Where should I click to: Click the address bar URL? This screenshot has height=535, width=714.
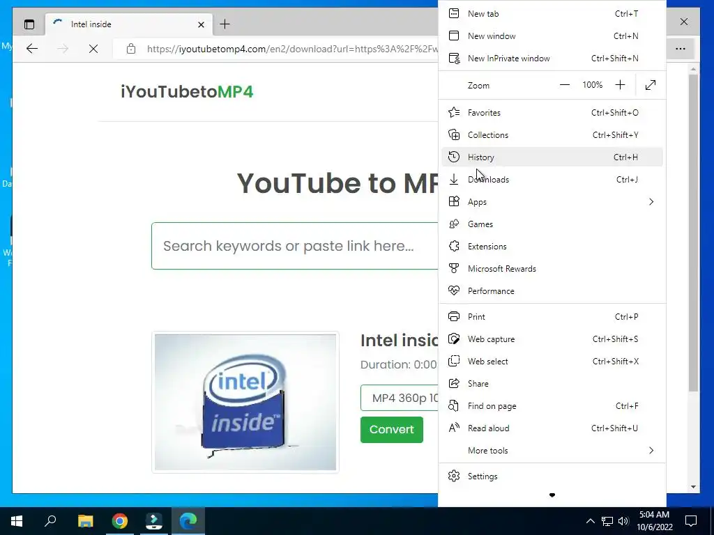click(292, 49)
